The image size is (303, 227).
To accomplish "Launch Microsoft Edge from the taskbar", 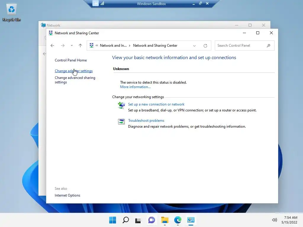I will tap(178, 220).
